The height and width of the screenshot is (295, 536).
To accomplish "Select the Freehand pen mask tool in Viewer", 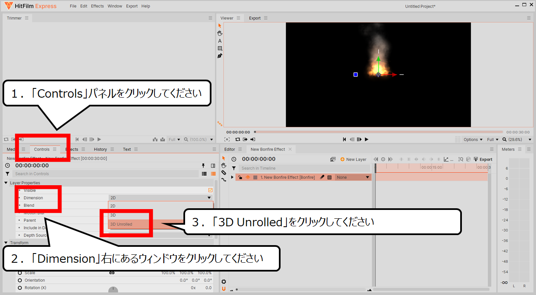I will point(220,56).
